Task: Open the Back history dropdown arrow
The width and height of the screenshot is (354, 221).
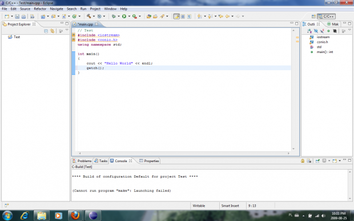Action: pyautogui.click(x=232, y=16)
